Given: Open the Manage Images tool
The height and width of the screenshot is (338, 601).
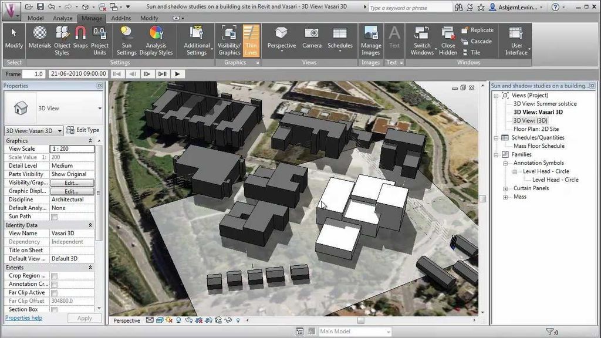Looking at the screenshot, I should pos(371,40).
